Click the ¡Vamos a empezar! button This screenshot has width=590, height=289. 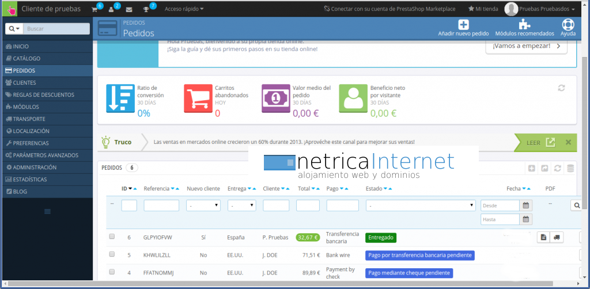tap(526, 46)
